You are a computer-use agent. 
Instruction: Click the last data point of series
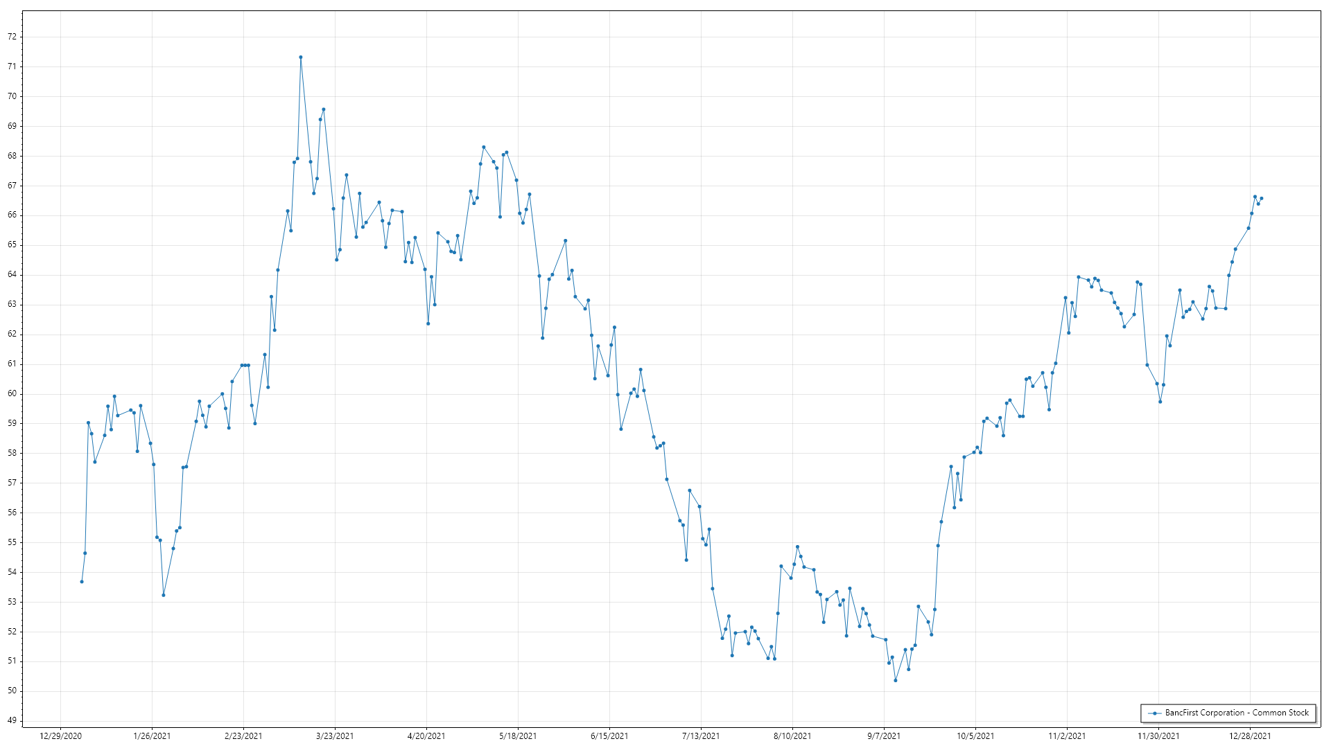pyautogui.click(x=1261, y=199)
